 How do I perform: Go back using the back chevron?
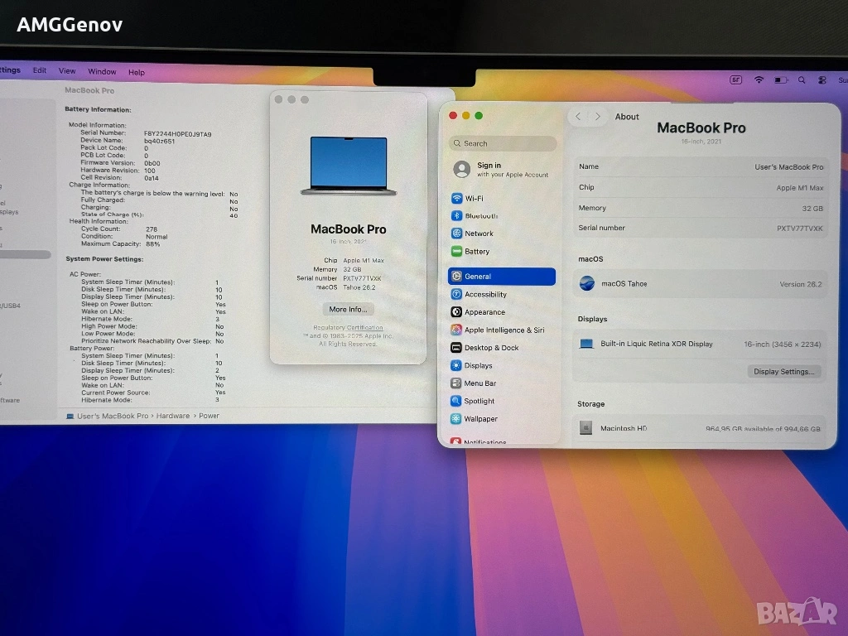pos(578,117)
